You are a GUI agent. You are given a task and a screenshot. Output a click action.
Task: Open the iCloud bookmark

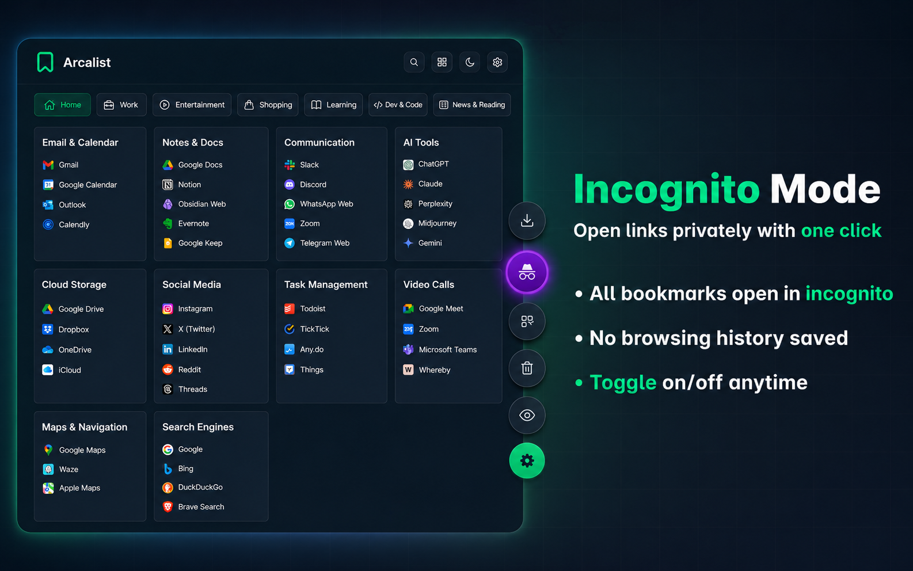click(x=62, y=370)
